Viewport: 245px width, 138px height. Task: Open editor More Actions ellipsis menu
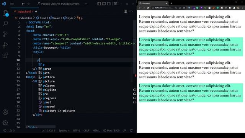point(131,11)
